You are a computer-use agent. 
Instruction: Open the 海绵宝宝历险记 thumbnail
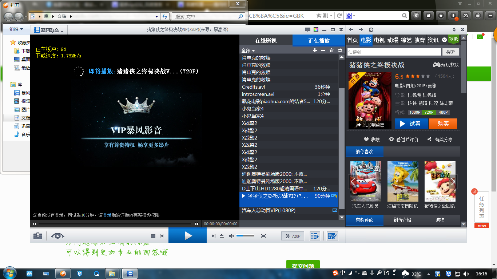[x=403, y=181]
